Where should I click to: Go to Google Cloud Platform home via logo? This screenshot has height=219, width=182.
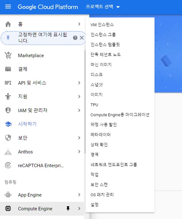tap(48, 7)
